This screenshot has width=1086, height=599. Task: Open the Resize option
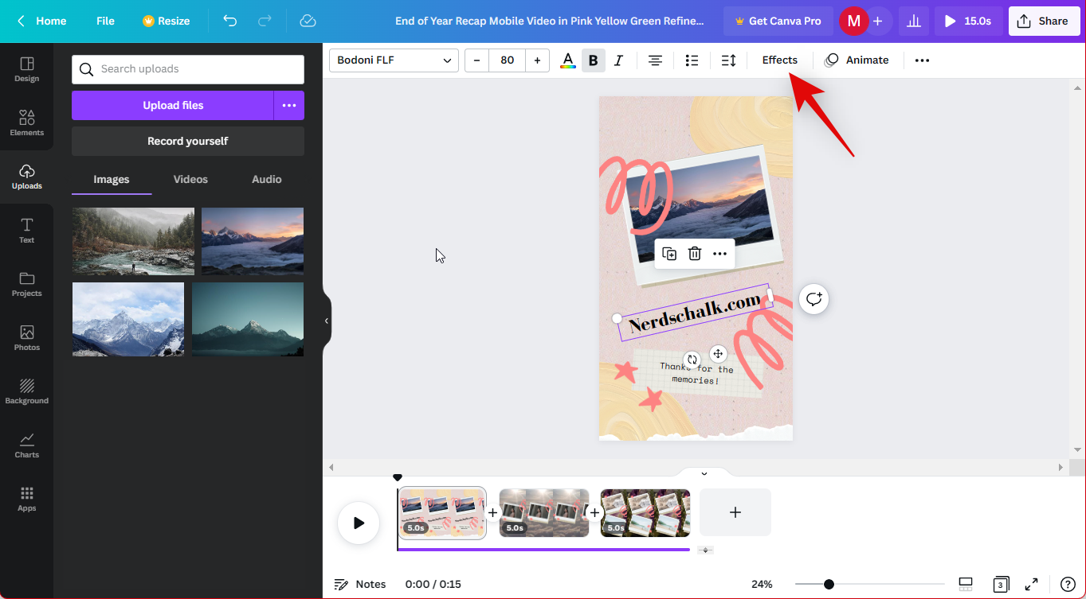point(166,21)
